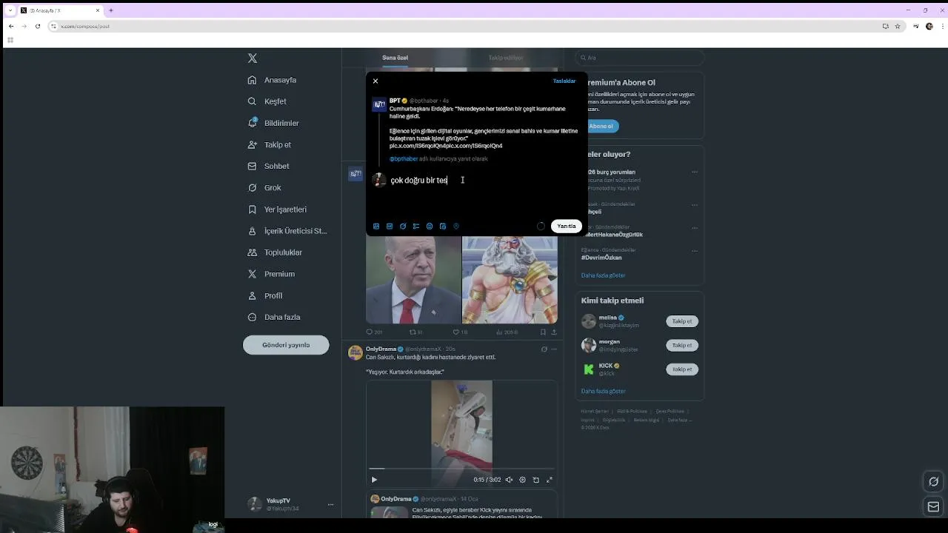Image resolution: width=948 pixels, height=533 pixels.
Task: Click into the reply text field
Action: (x=484, y=181)
